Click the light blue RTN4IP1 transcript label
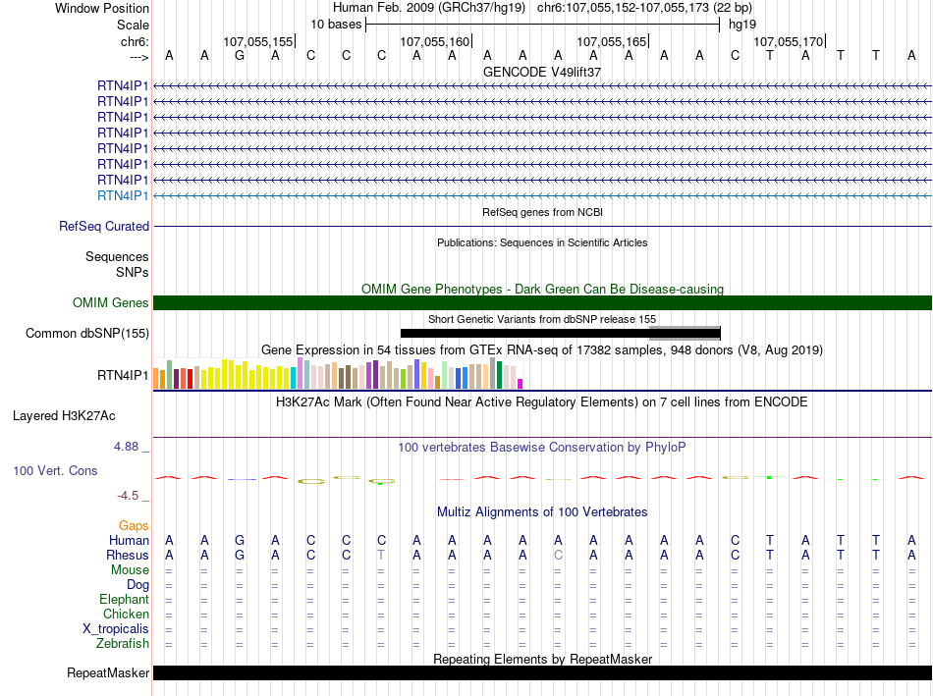 pyautogui.click(x=123, y=196)
